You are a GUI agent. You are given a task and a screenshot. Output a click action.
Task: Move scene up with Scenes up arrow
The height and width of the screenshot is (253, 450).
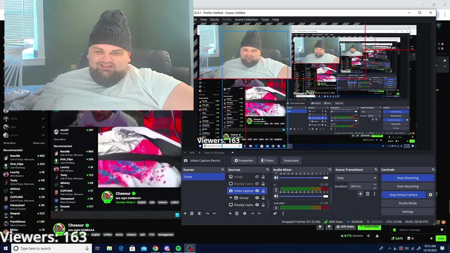pos(207,213)
